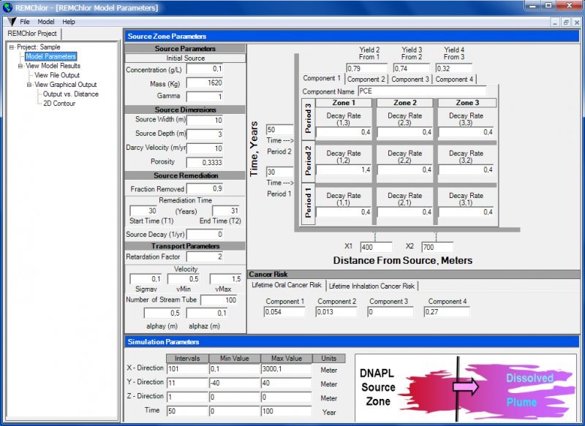Show the Lifetime Oral Cancer Risk tab
Screen dimensions: 585x426
[287, 285]
